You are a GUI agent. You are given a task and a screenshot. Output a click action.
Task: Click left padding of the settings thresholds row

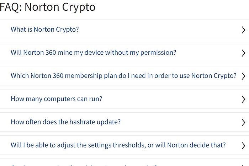[5, 145]
